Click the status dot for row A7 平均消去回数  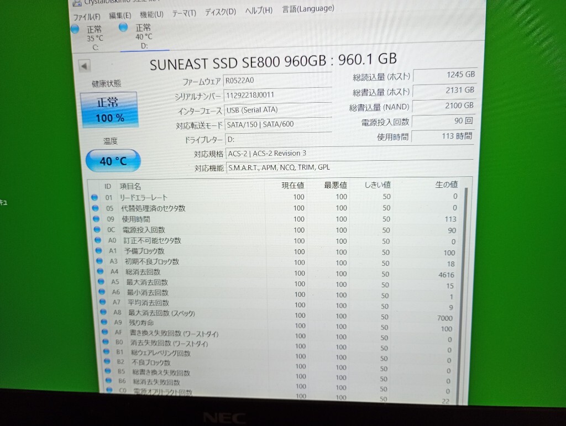click(103, 302)
